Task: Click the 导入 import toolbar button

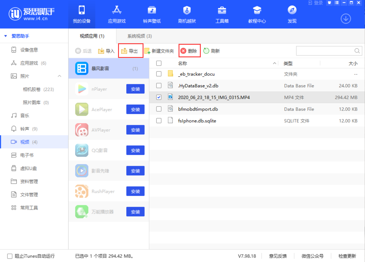Action: coord(106,51)
